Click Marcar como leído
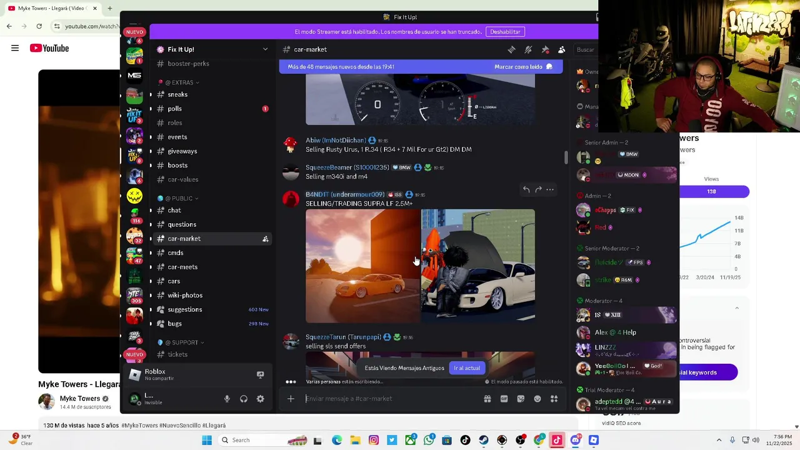Viewport: 800px width, 450px height. click(x=523, y=67)
